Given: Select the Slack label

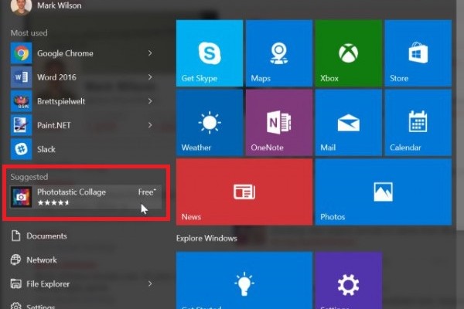Looking at the screenshot, I should click(46, 149).
